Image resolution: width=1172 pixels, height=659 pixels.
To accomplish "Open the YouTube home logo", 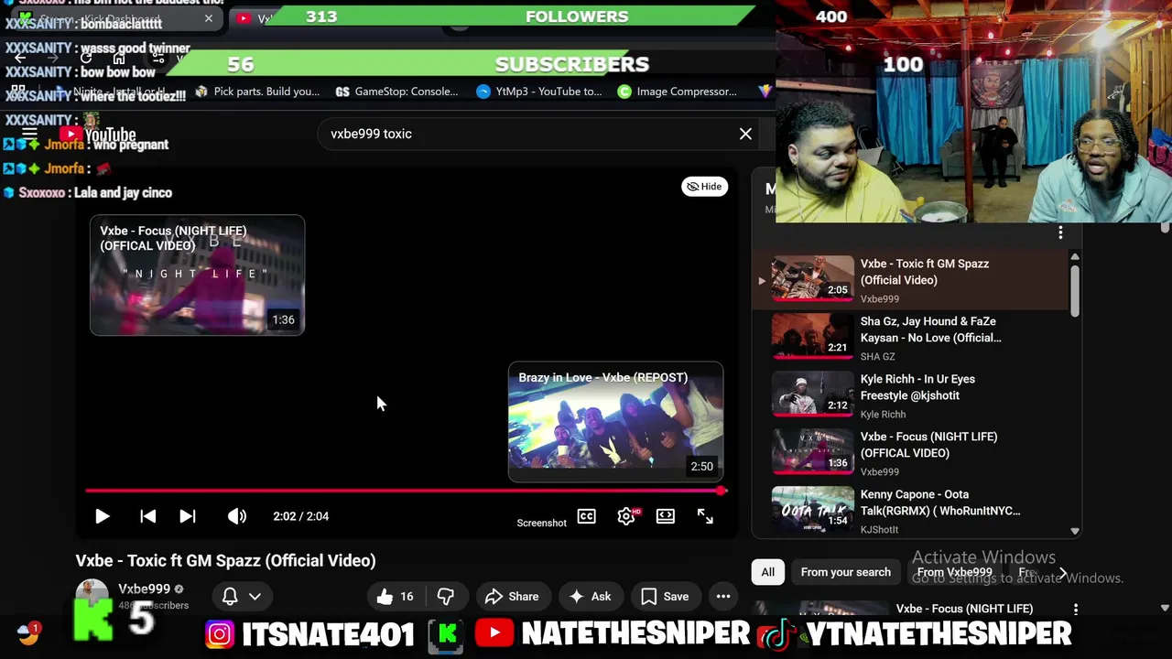I will pos(98,135).
